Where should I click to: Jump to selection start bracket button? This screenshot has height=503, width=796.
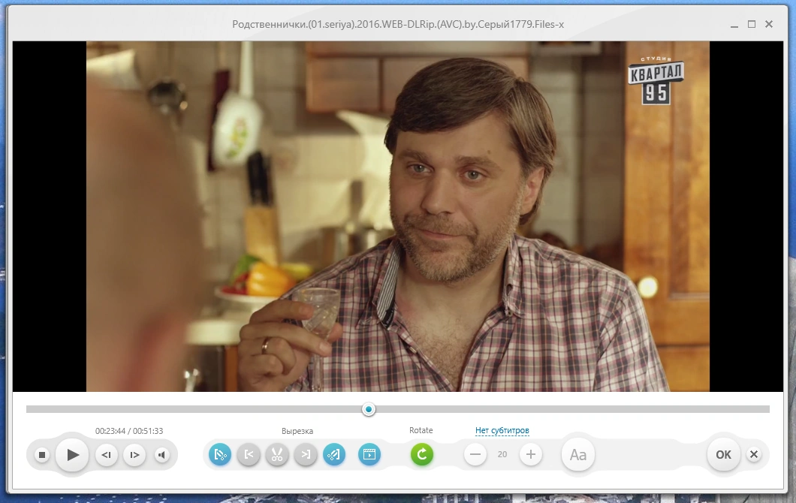coord(249,454)
